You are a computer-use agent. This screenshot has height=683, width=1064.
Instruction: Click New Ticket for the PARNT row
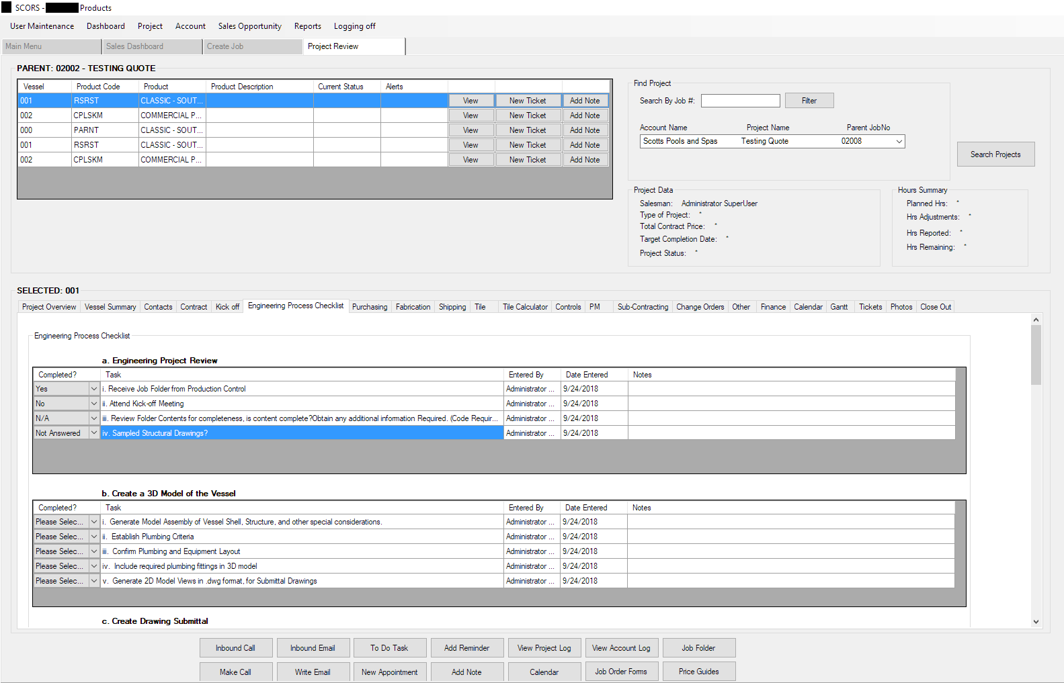pyautogui.click(x=528, y=130)
